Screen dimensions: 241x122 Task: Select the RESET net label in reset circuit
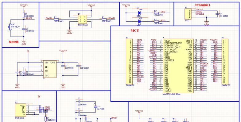coord(29,18)
